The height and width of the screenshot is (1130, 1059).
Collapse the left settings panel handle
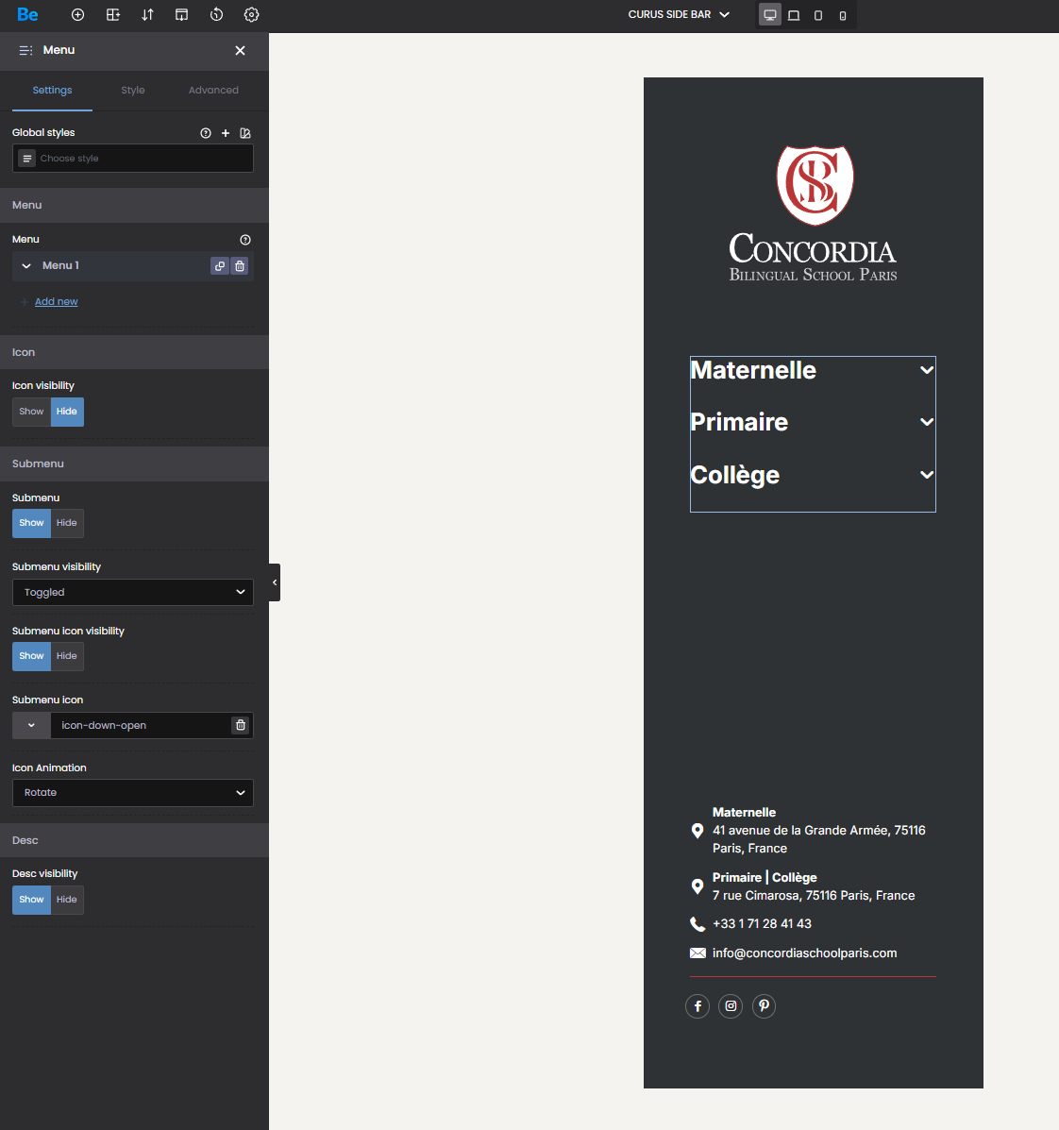275,582
